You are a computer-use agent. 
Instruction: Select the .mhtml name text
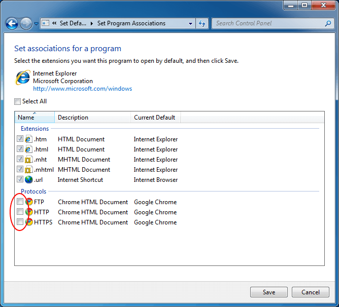[44, 170]
